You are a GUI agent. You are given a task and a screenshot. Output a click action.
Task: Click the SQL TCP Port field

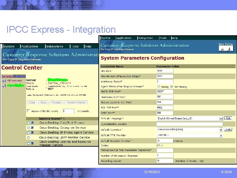[165, 107]
